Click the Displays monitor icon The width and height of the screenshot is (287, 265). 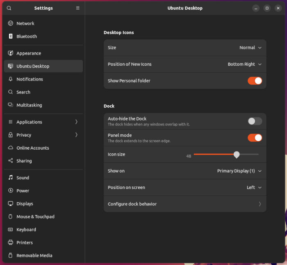pyautogui.click(x=10, y=203)
